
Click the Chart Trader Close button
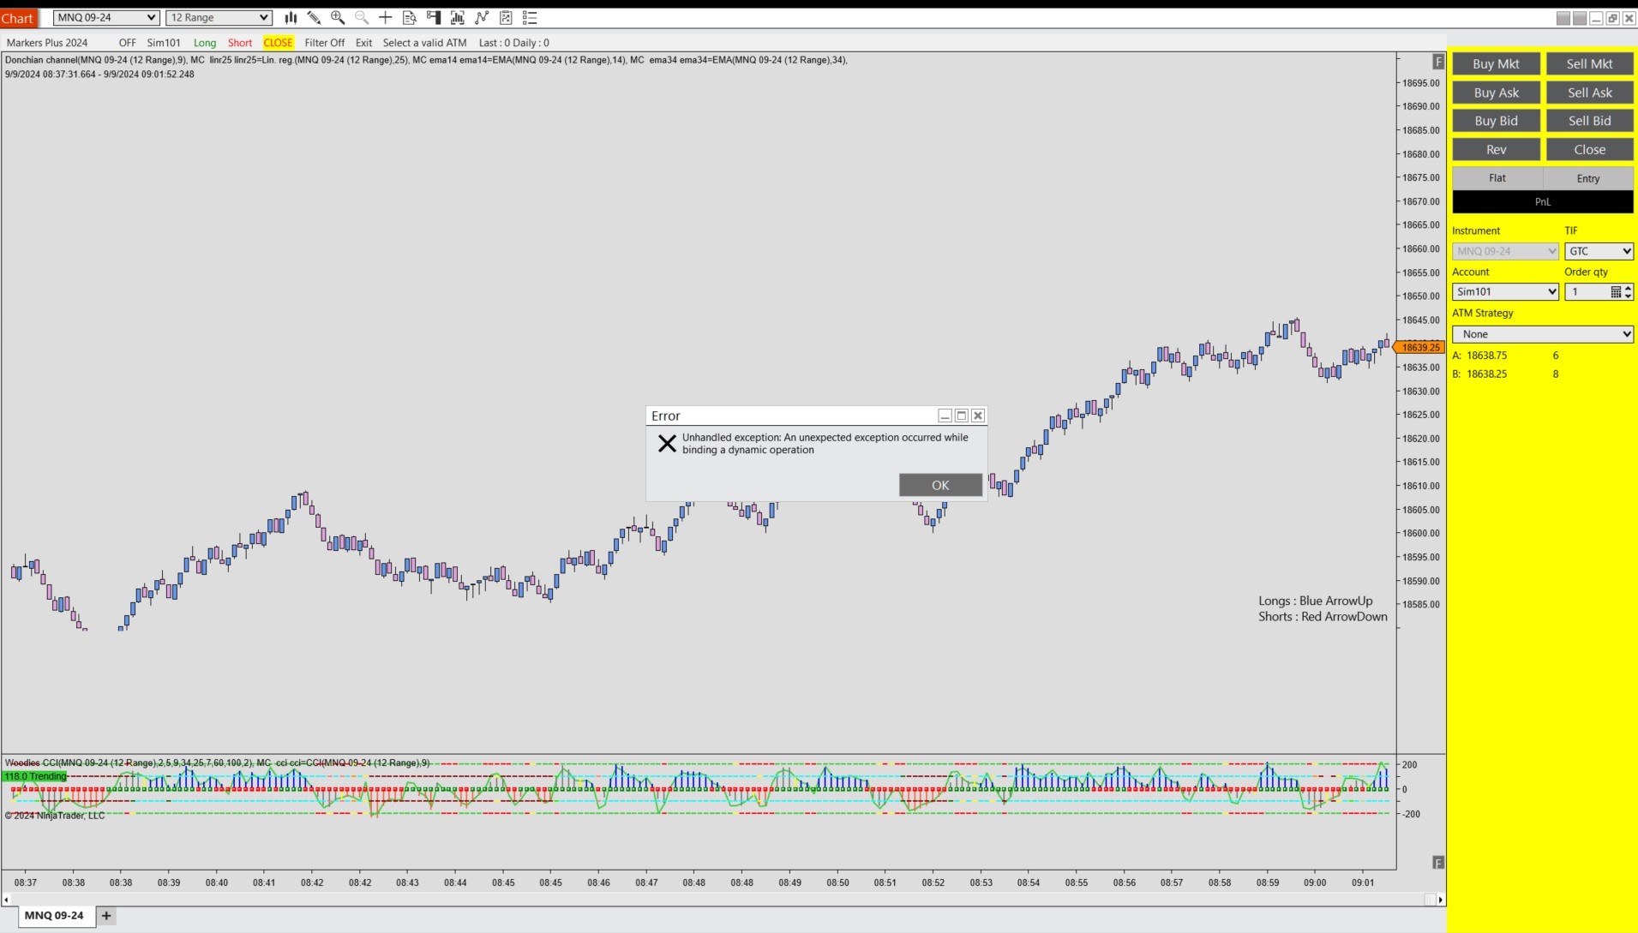1589,149
